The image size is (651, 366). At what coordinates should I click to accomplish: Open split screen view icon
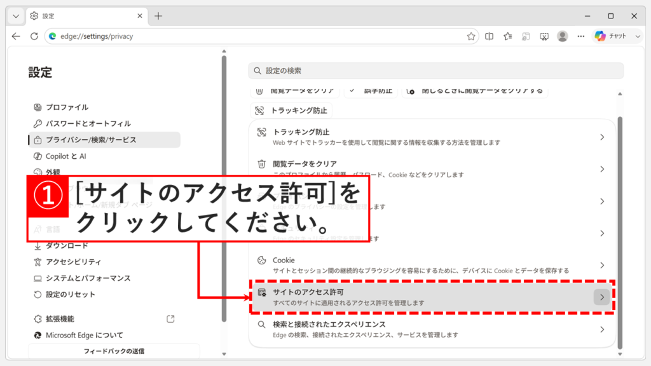pos(489,36)
